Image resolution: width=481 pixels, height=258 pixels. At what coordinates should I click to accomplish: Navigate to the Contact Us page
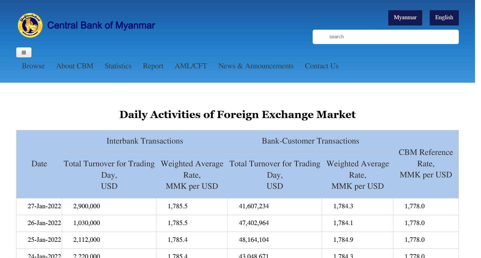[x=322, y=66]
